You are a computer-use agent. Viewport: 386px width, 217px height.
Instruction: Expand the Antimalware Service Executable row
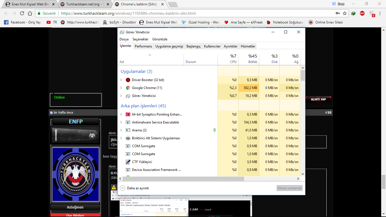click(x=121, y=122)
